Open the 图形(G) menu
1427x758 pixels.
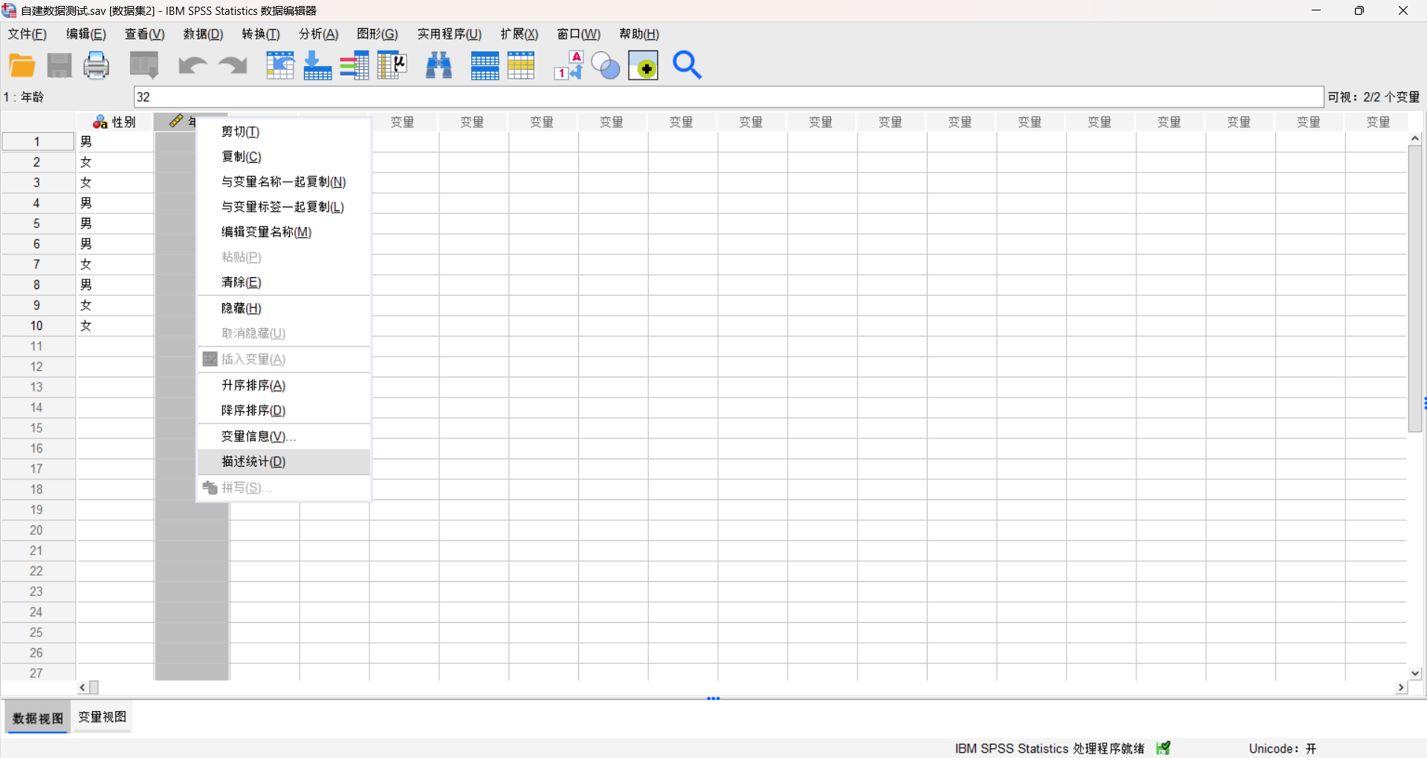pos(378,34)
